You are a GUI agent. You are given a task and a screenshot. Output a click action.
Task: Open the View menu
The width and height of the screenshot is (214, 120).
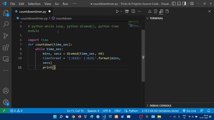click(x=47, y=4)
